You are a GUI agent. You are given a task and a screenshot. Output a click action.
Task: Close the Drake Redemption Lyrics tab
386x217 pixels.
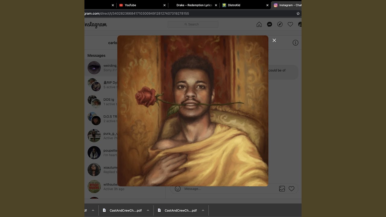[x=216, y=5]
